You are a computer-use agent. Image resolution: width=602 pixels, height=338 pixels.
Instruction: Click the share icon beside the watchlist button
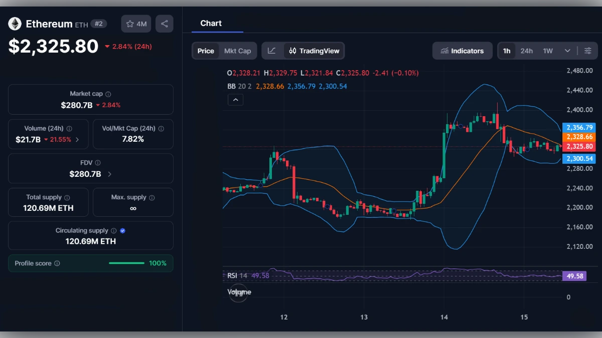[x=165, y=23]
